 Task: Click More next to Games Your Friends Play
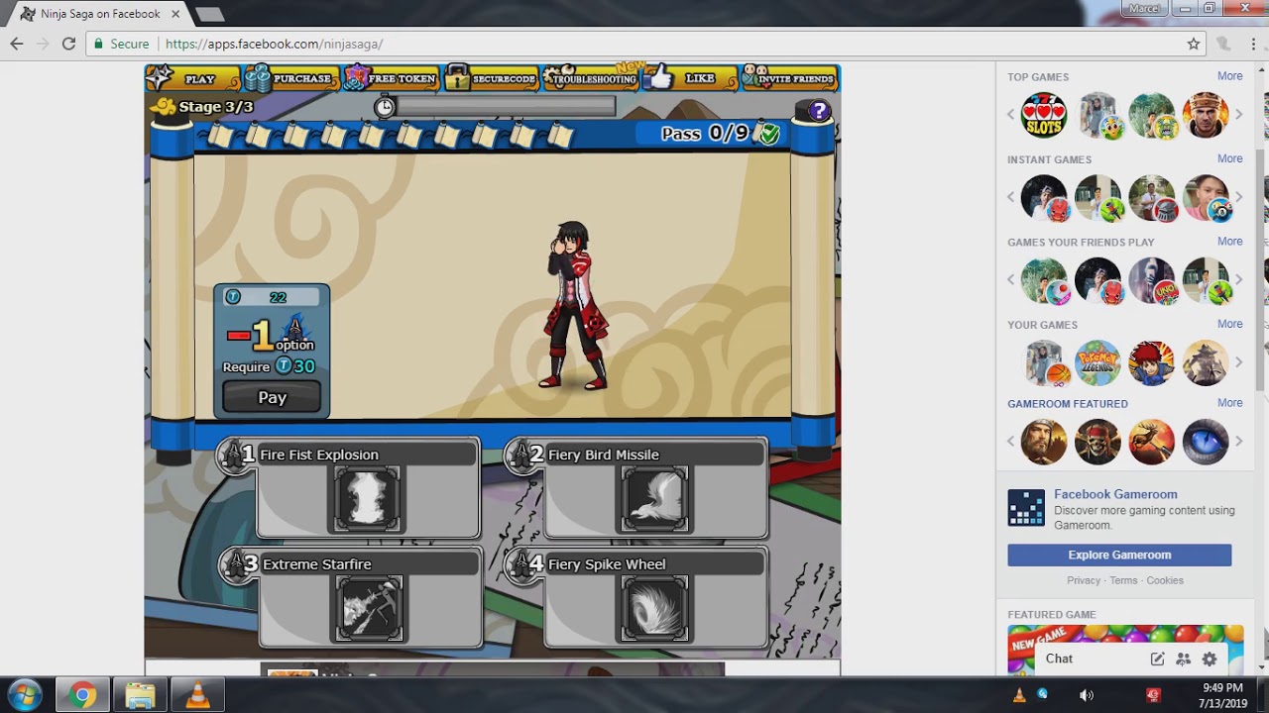pos(1229,241)
